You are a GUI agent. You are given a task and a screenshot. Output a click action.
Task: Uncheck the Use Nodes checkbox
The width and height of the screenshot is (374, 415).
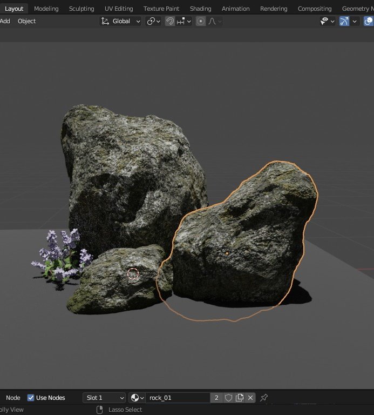[31, 398]
